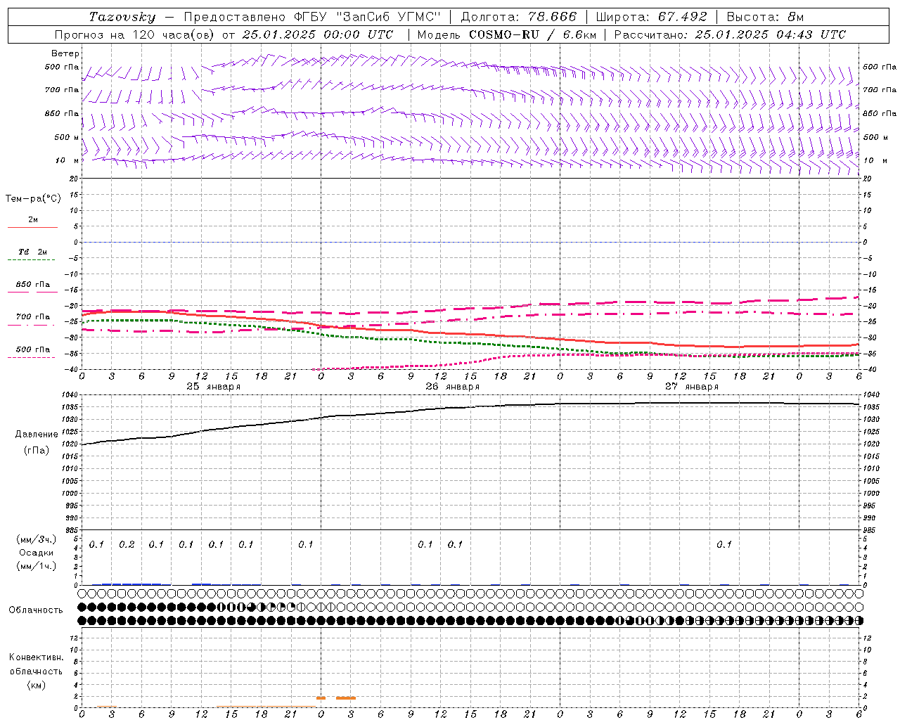
Task: Click the "Долгота: 78.666" longitude value
Action: coord(518,17)
